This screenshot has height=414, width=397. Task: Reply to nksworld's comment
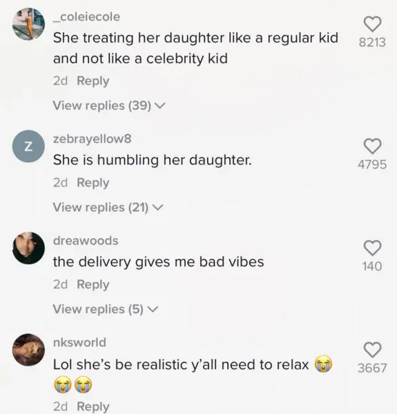coord(93,406)
